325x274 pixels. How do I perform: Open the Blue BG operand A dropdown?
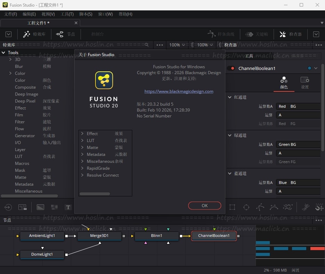298,183
